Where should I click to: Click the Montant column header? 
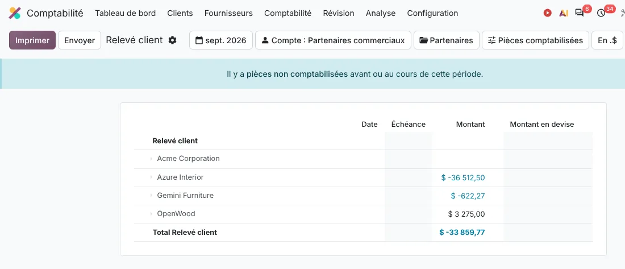click(470, 124)
